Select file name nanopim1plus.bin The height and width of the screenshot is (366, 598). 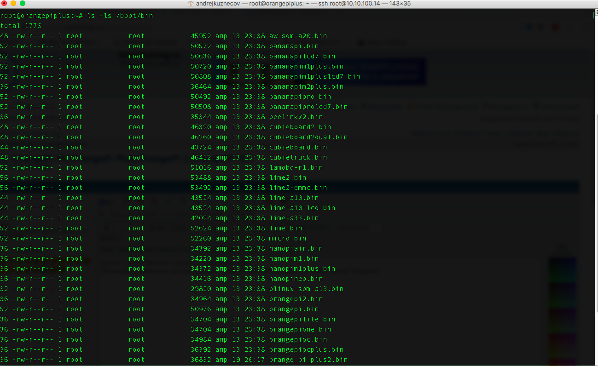[302, 269]
